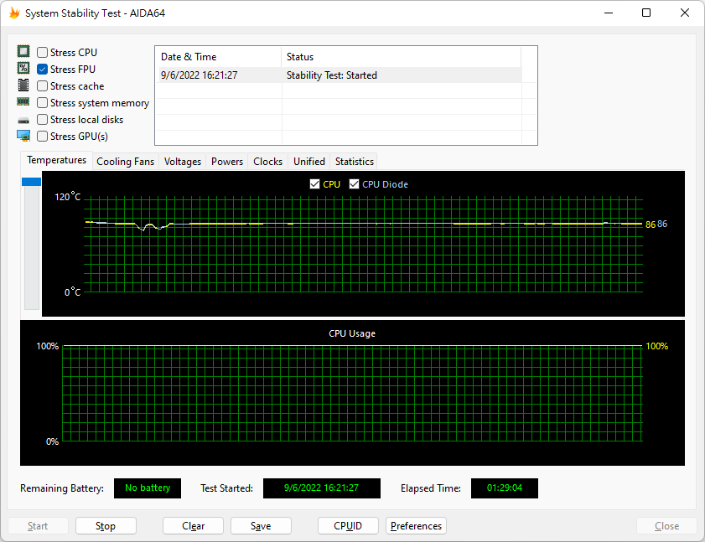
Task: Uncheck the Stress FPU checkbox
Action: [42, 70]
